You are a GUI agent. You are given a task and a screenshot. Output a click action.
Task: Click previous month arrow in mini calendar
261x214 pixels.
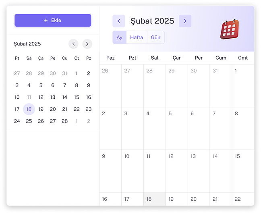pyautogui.click(x=73, y=44)
